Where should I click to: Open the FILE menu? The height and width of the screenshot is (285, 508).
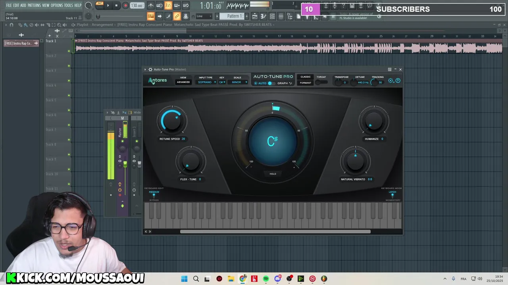9,6
